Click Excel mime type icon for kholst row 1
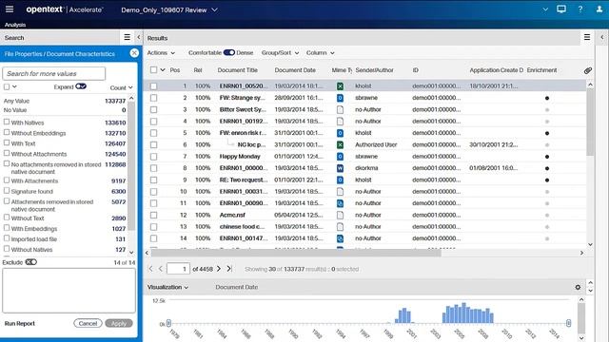 [x=340, y=86]
